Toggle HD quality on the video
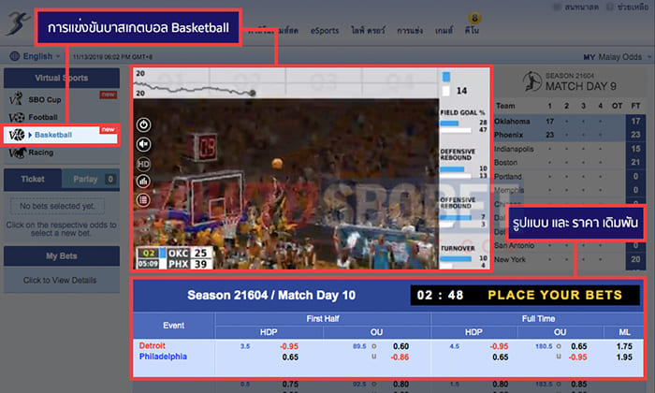 [x=143, y=164]
